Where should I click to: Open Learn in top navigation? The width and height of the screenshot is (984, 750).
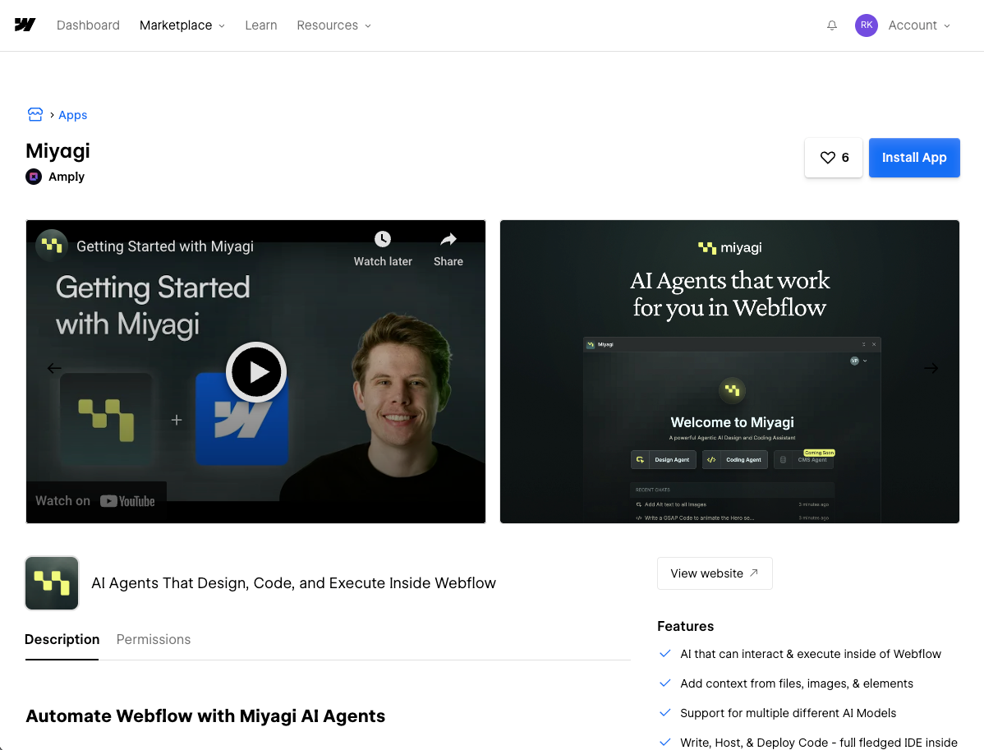261,25
